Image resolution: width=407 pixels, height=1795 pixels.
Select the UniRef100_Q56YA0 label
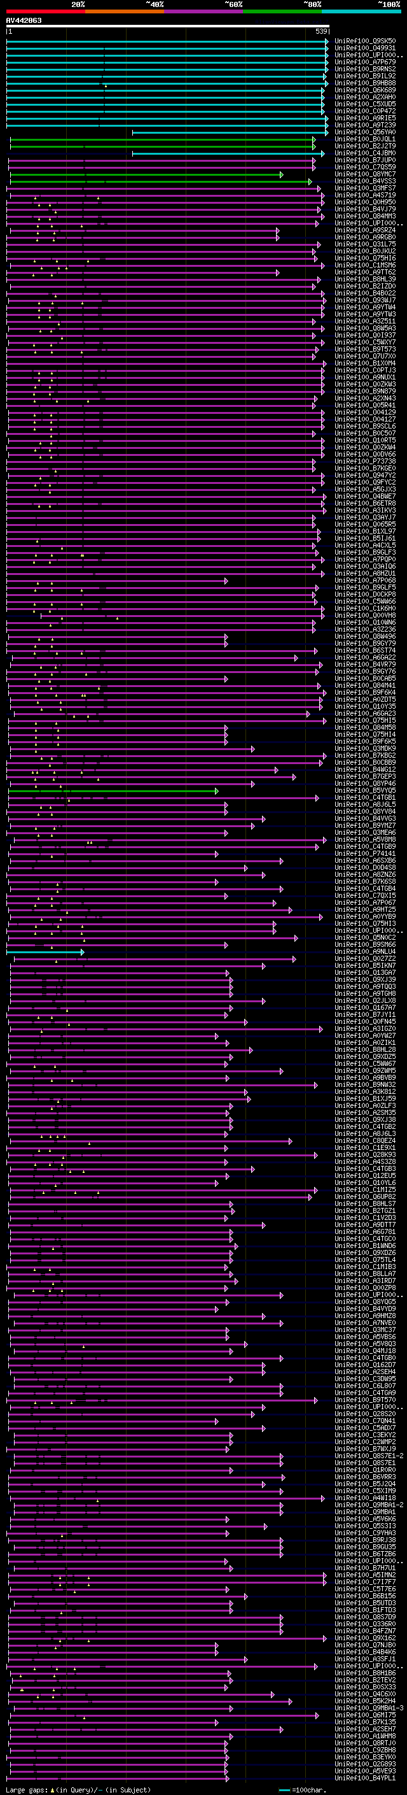[x=365, y=132]
